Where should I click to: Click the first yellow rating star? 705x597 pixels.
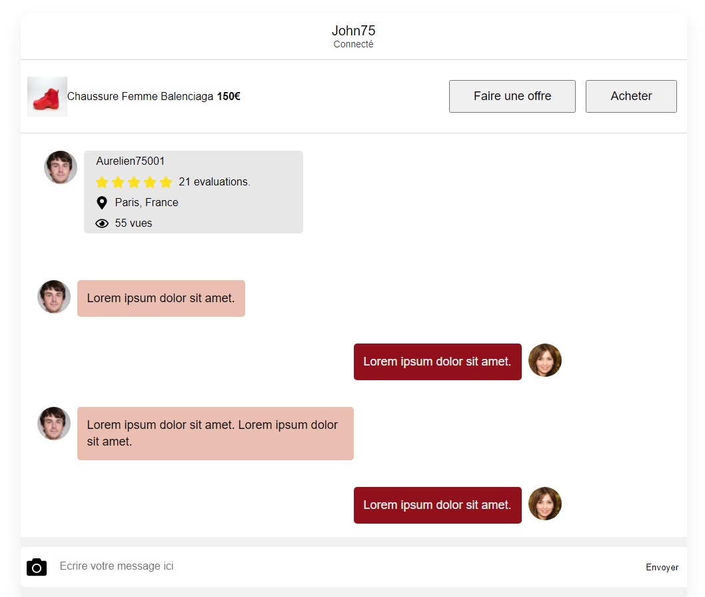point(101,181)
